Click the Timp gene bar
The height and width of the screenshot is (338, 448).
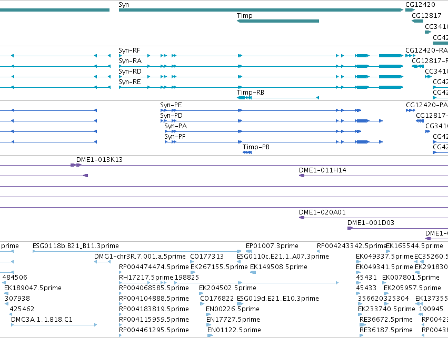(278, 21)
